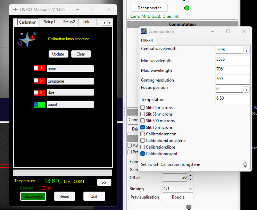Screen dimensions: 257x210
Task: Expand the Central wavelength arrow button
Action: point(246,51)
